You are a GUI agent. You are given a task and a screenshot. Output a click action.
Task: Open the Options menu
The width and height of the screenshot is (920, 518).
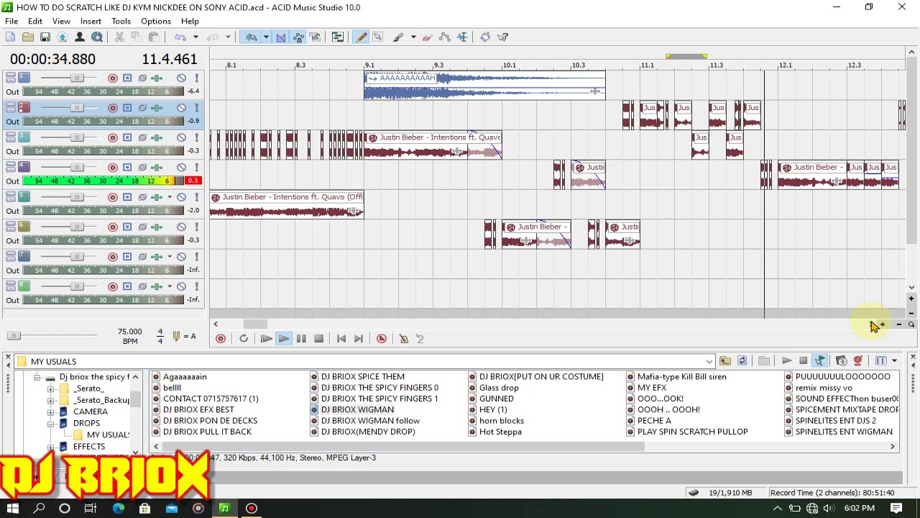coord(155,21)
